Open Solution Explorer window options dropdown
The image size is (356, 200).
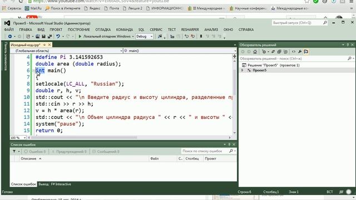click(343, 45)
